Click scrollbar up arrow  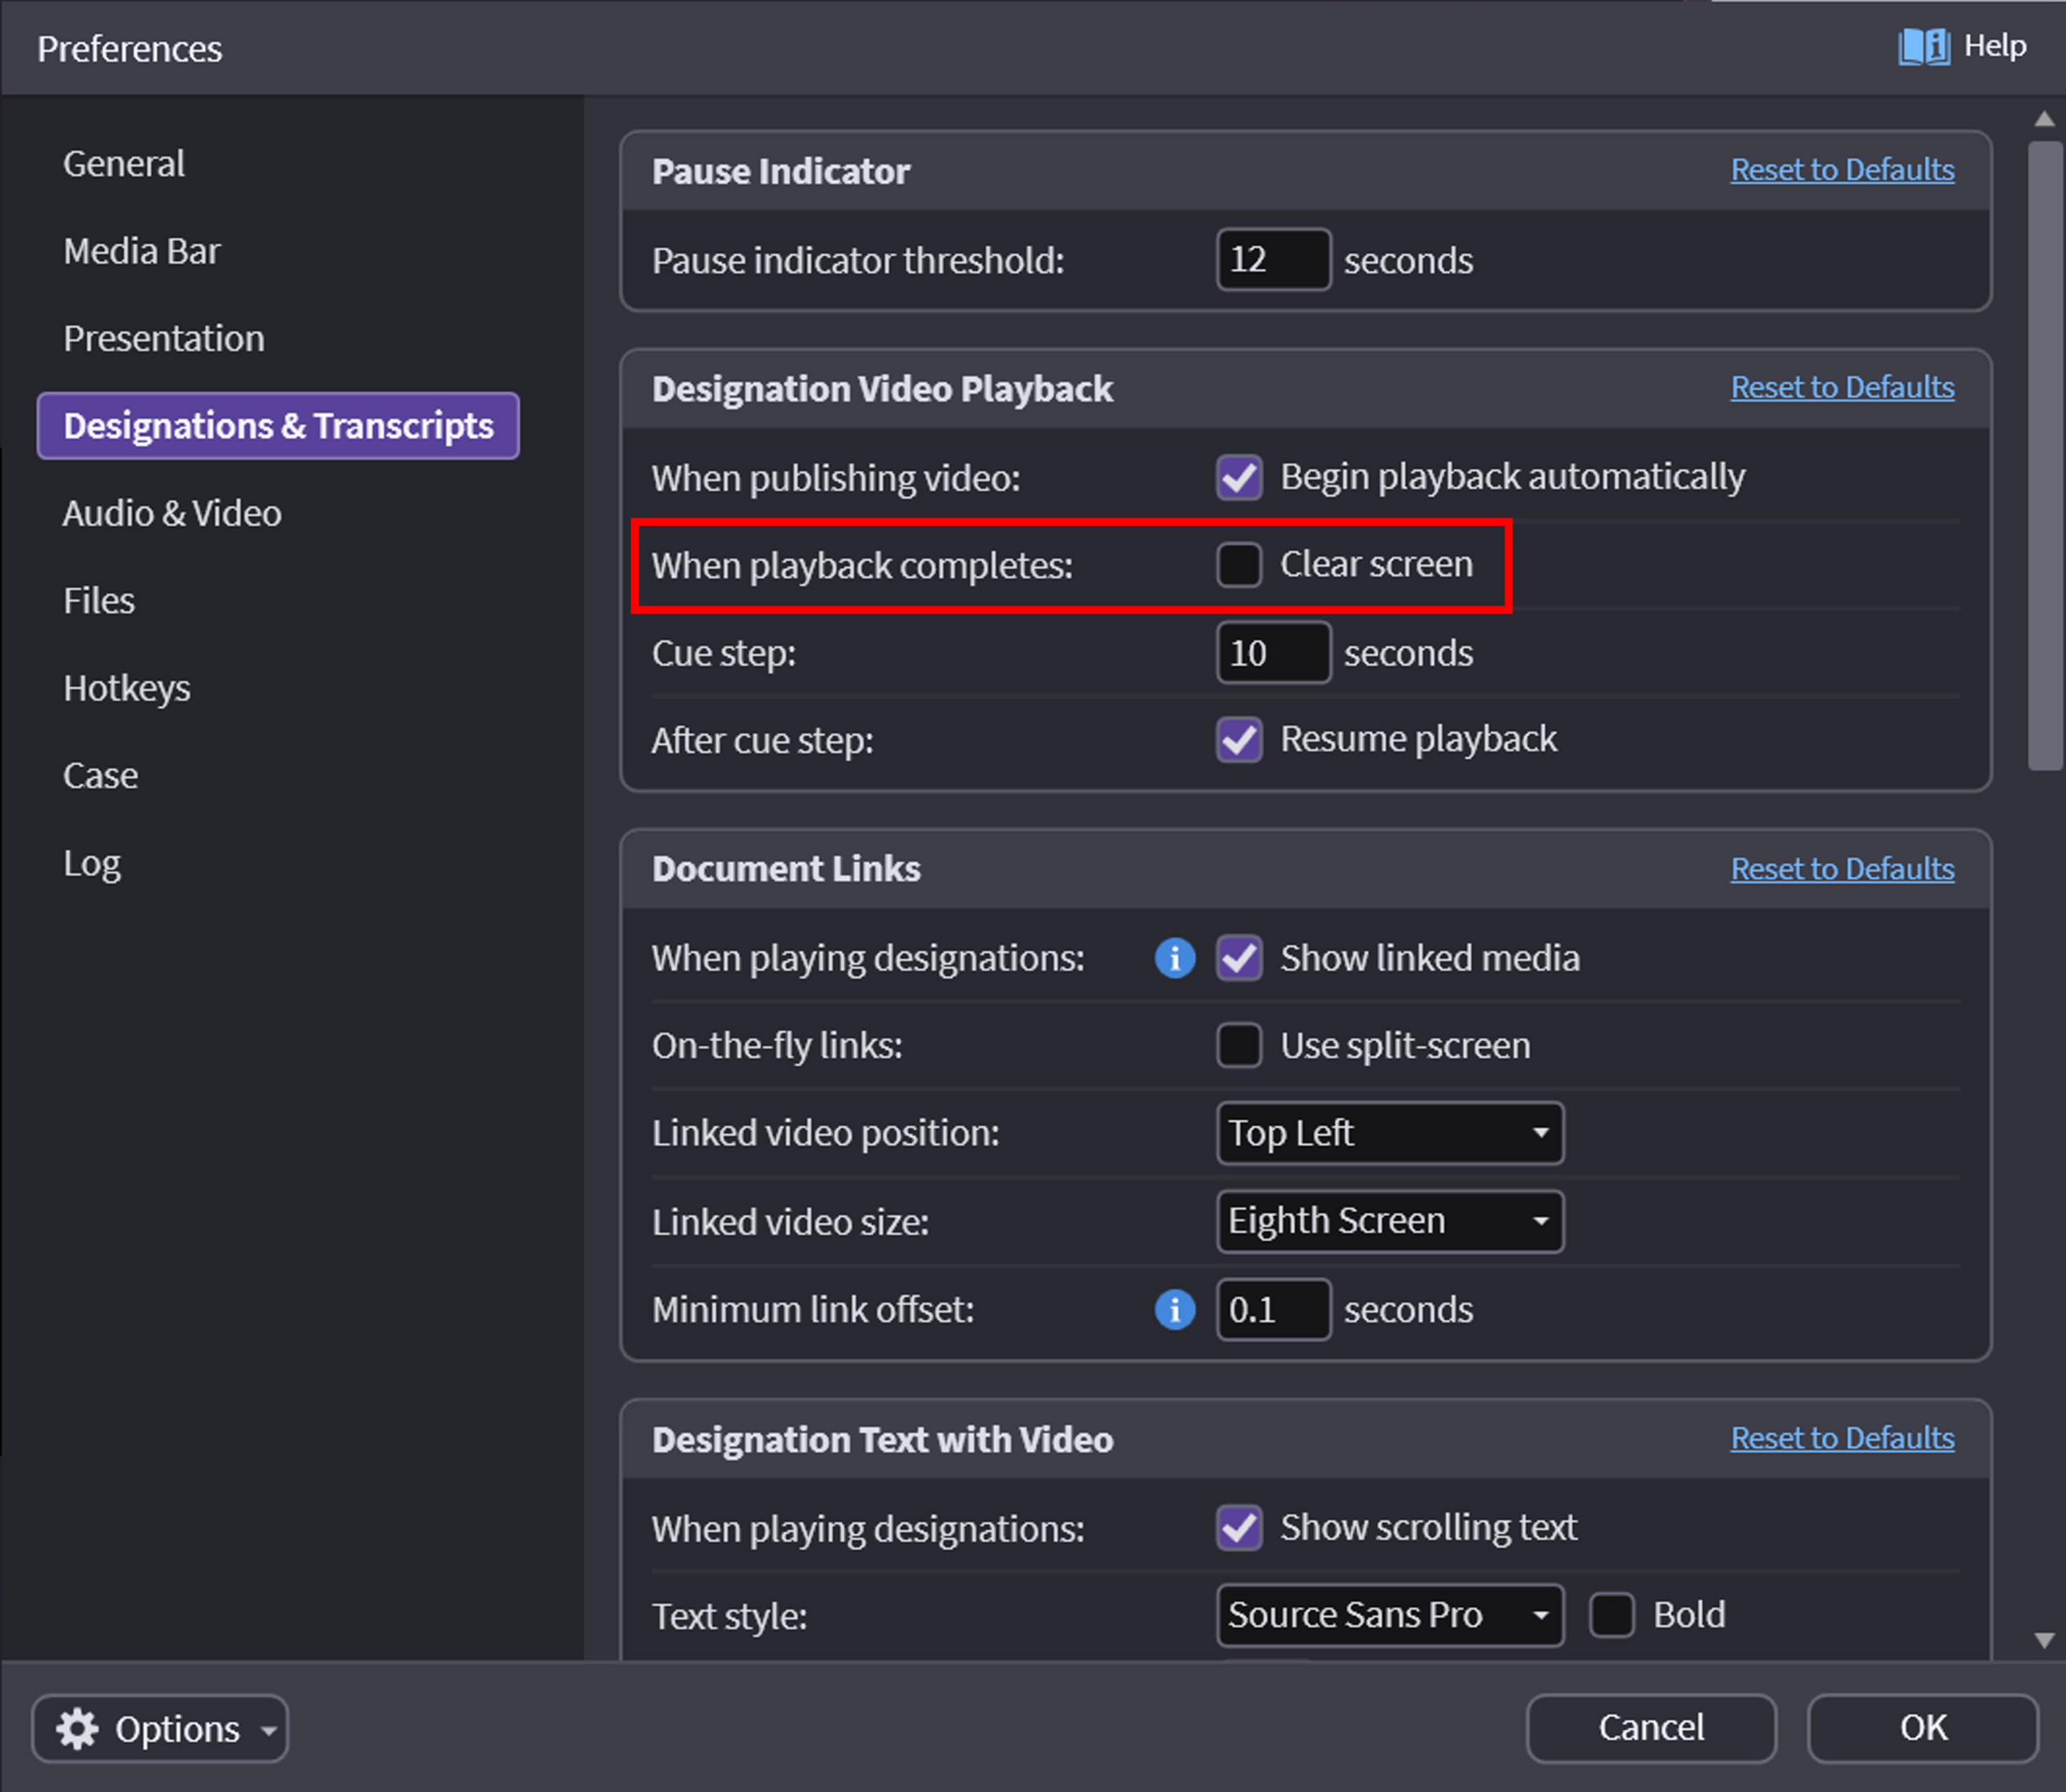pyautogui.click(x=2044, y=119)
